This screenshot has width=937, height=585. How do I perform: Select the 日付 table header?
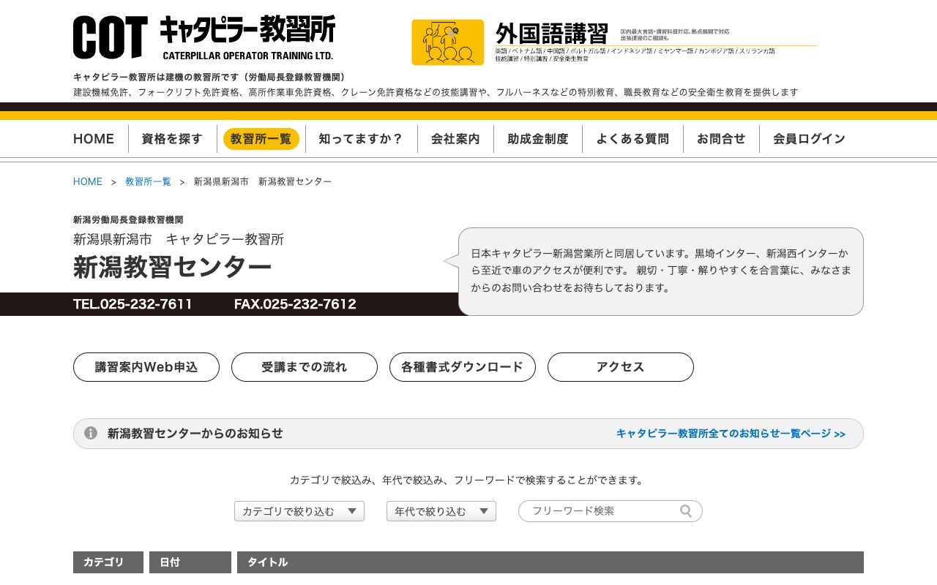click(170, 562)
